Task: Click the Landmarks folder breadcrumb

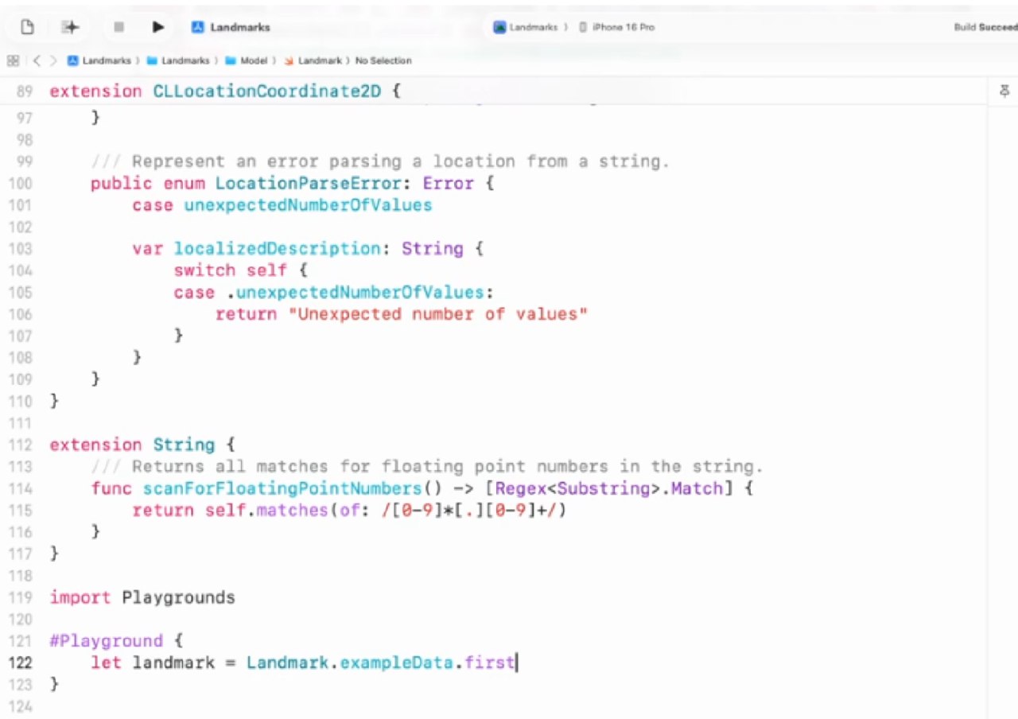Action: pyautogui.click(x=185, y=60)
